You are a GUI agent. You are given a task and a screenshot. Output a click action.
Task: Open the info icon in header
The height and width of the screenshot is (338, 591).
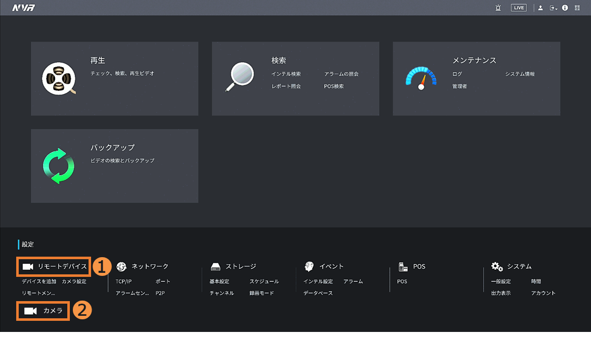coord(565,8)
